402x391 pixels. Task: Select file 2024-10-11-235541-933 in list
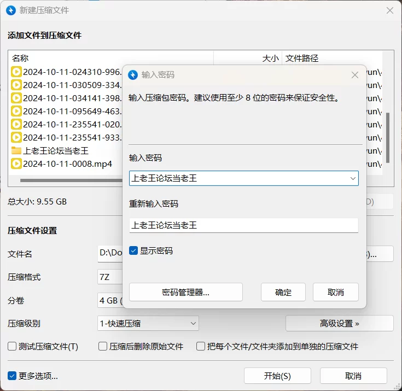coord(72,138)
